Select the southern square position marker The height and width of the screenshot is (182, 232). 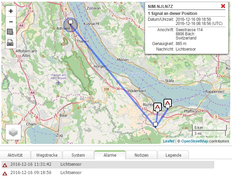[x=155, y=124]
